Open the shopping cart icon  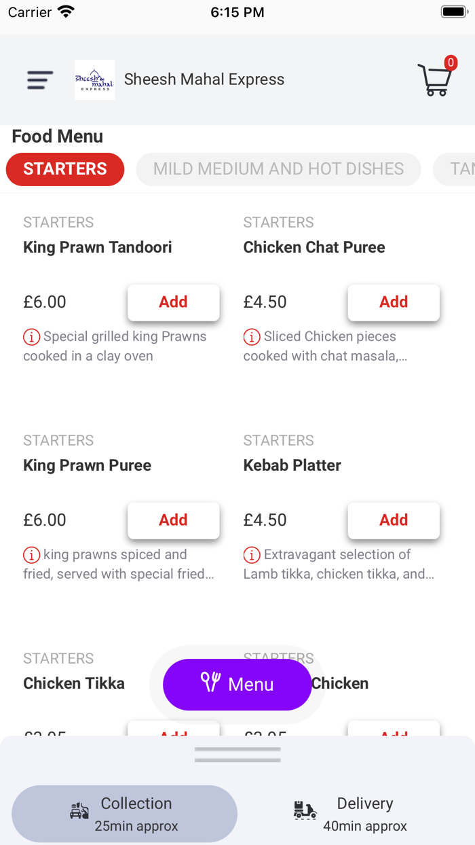435,79
